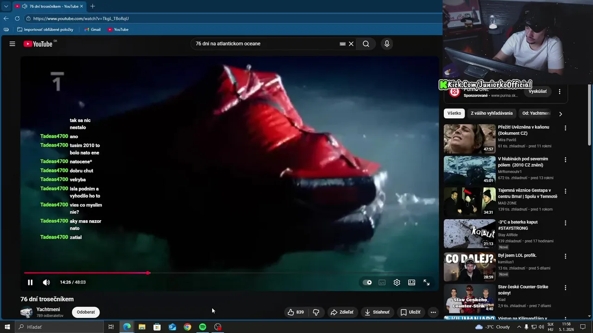Image resolution: width=593 pixels, height=333 pixels.
Task: Open more actions menu below video
Action: pyautogui.click(x=433, y=312)
